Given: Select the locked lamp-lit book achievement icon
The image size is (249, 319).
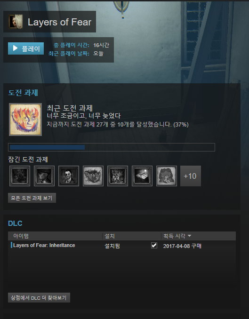Looking at the screenshot, I should (142, 176).
